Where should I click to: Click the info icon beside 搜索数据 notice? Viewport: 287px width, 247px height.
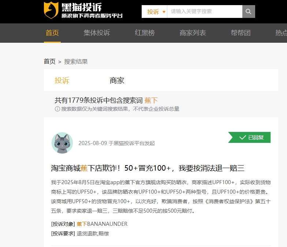click(57, 109)
